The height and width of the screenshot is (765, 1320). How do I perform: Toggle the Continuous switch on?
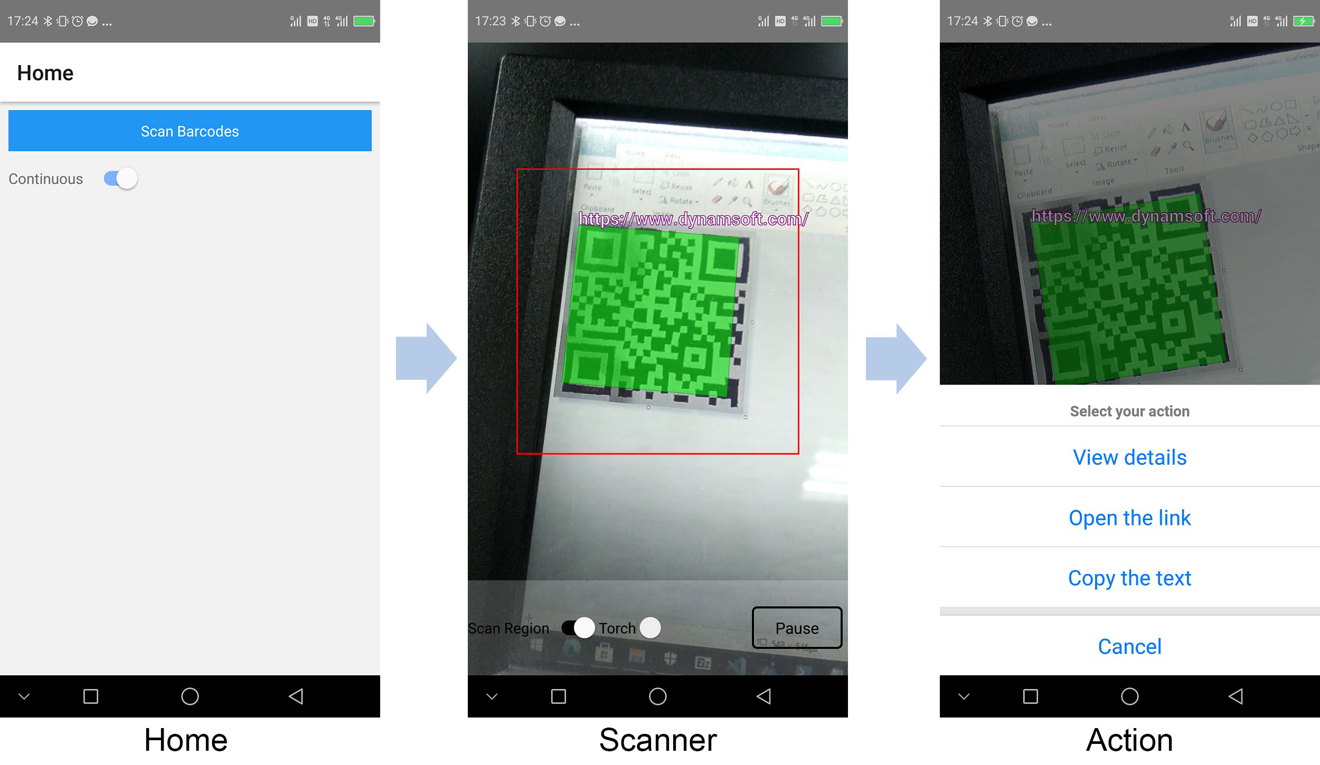119,178
